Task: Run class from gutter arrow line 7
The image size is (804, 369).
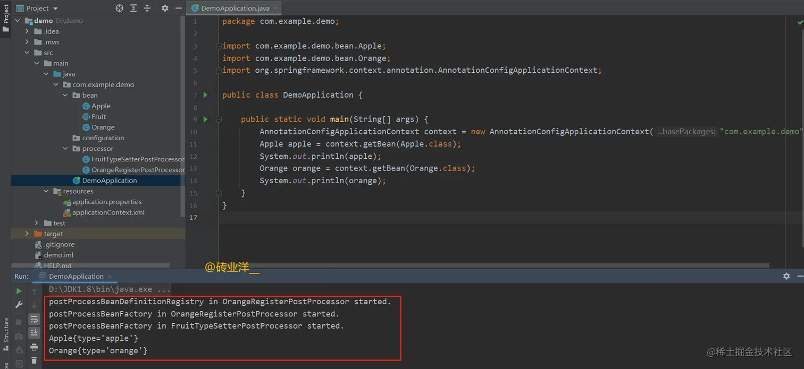Action: click(206, 95)
